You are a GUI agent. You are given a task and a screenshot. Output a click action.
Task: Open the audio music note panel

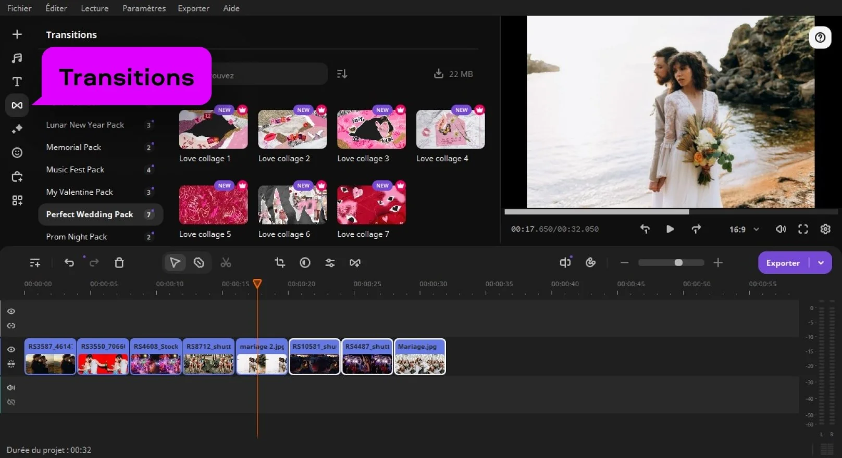click(17, 58)
